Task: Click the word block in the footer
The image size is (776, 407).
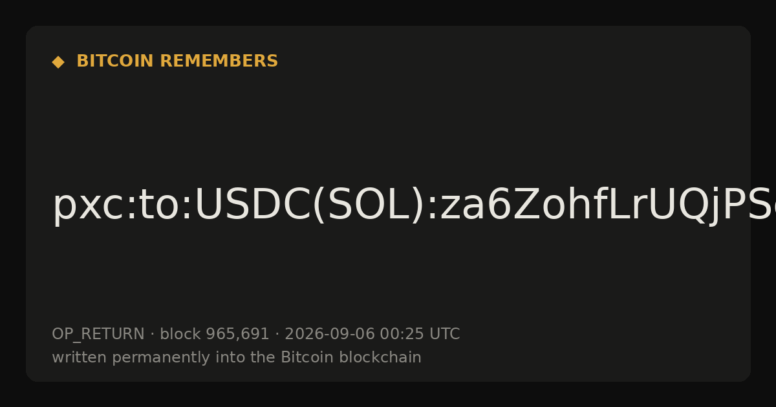Action: click(x=180, y=334)
